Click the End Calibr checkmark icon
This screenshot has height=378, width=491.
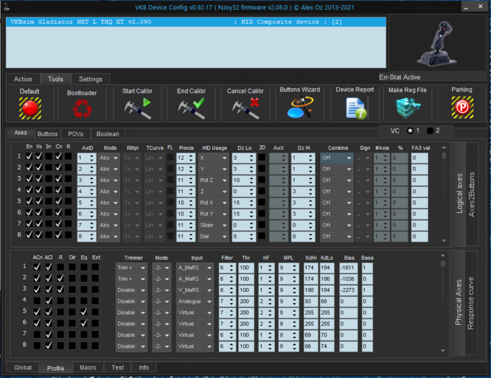(191, 108)
